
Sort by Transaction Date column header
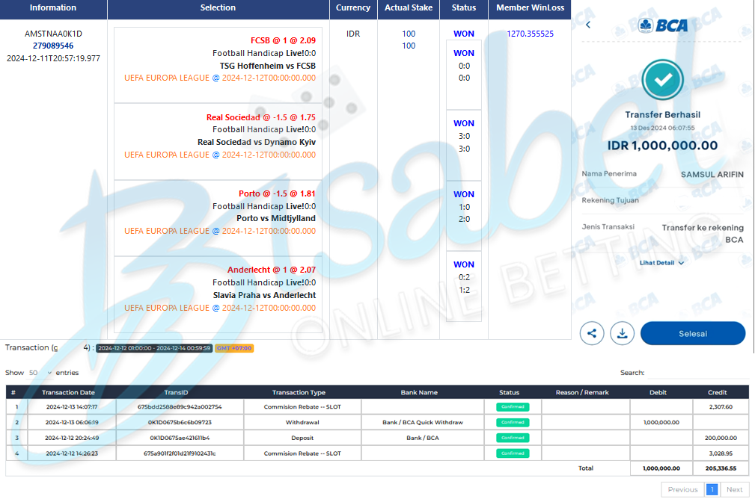coord(68,392)
